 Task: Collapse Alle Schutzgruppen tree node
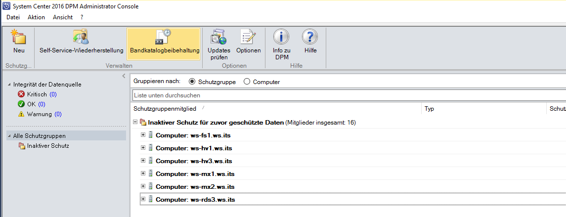9,136
